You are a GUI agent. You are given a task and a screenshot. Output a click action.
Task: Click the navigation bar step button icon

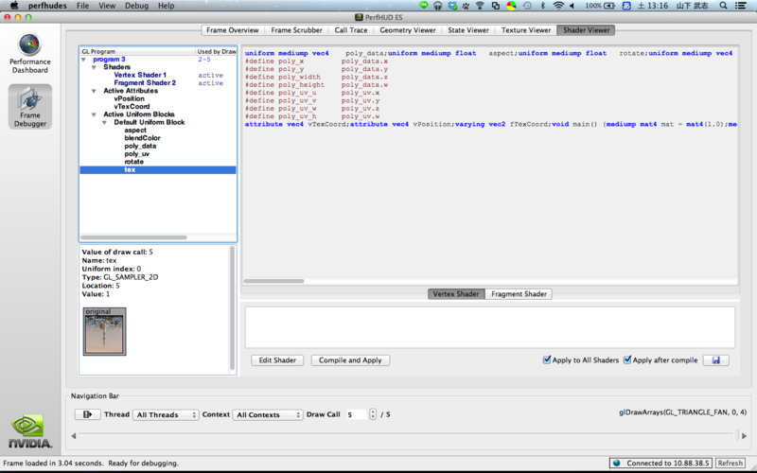(87, 414)
